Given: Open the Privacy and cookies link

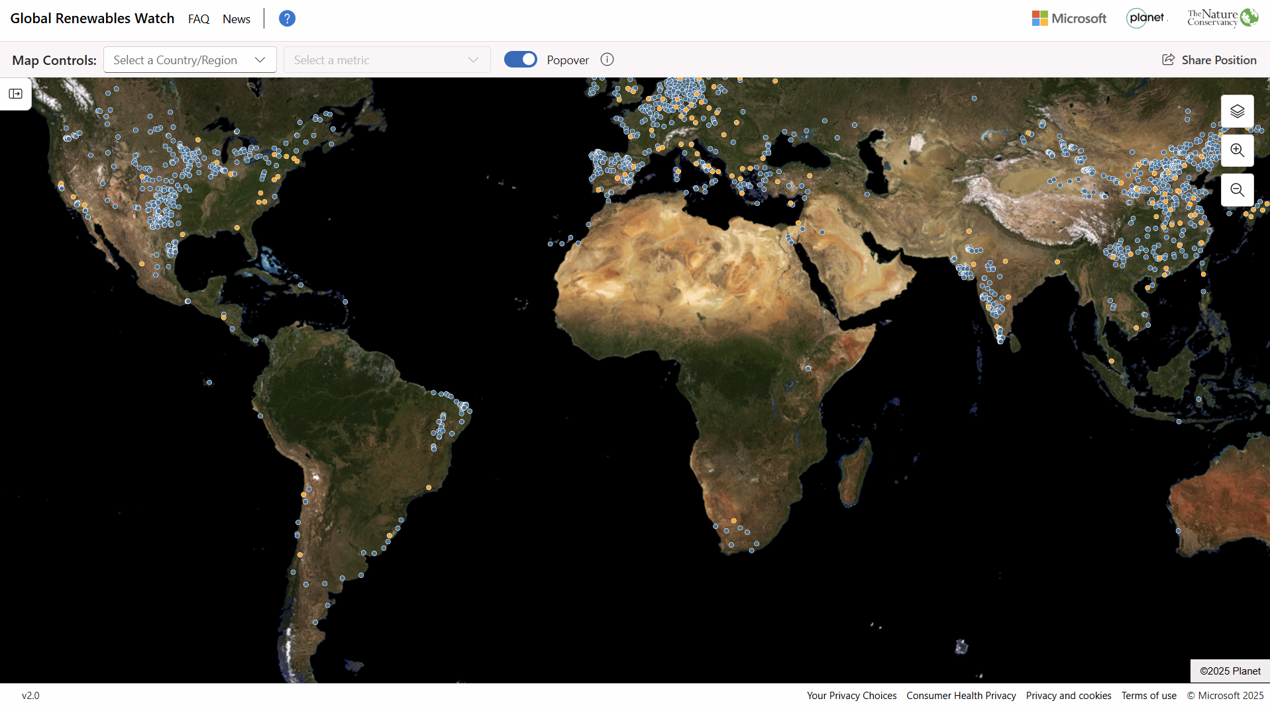Looking at the screenshot, I should tap(1068, 695).
